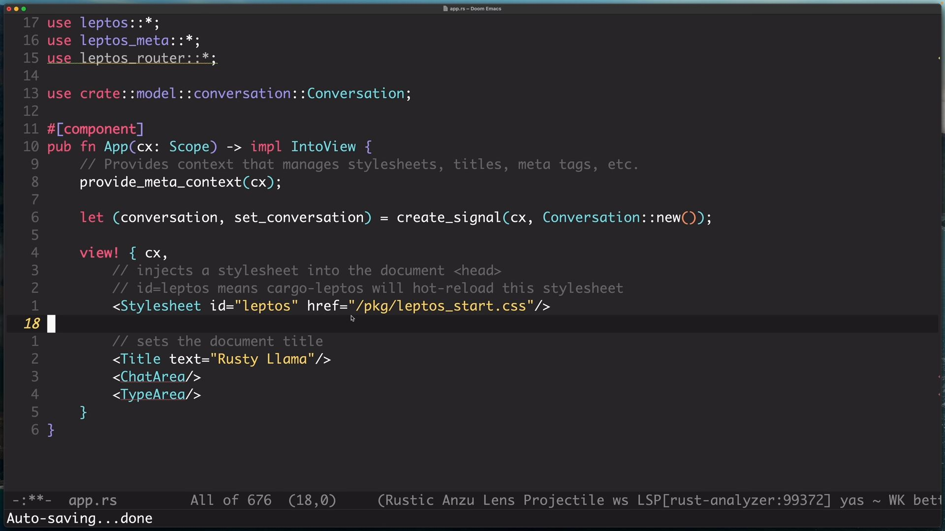Click the underlined TypeArea component tag

click(153, 395)
